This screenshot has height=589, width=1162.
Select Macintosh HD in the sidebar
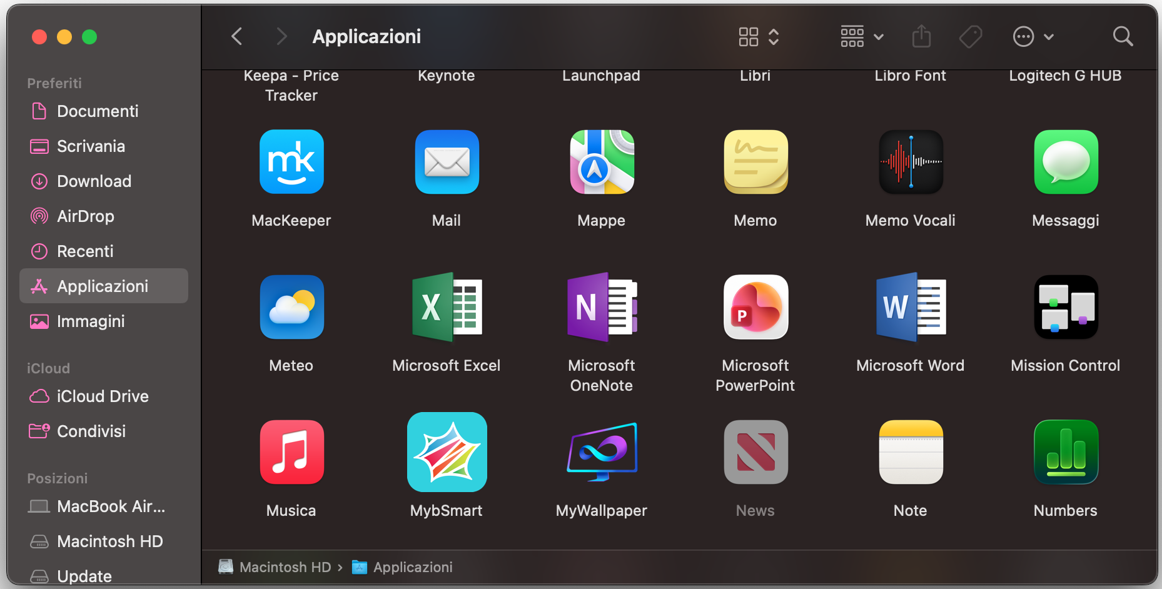click(104, 541)
